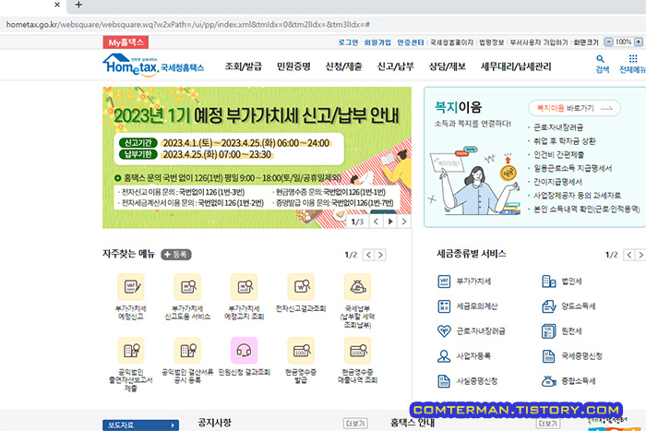
Task: Select the 국세증명신청 document icon
Action: click(x=549, y=356)
